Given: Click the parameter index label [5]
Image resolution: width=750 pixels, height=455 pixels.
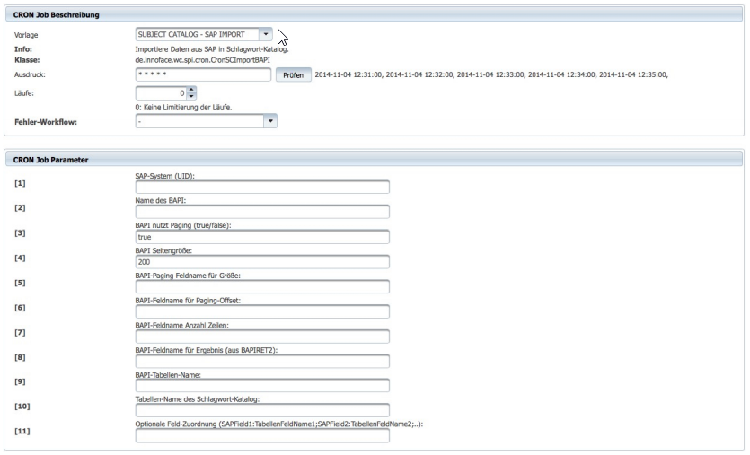Looking at the screenshot, I should point(20,283).
